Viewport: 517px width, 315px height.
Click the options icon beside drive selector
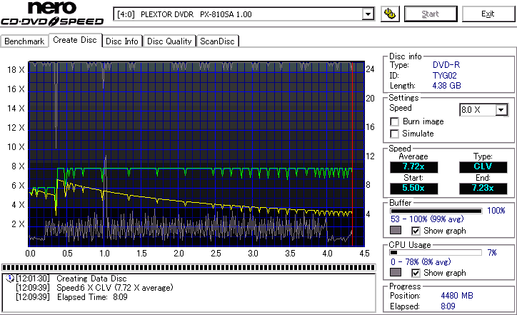tap(390, 14)
